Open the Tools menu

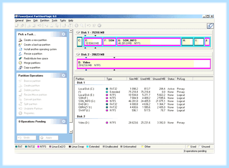[x=55, y=21]
